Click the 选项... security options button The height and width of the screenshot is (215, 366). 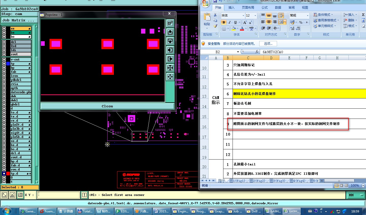268,44
